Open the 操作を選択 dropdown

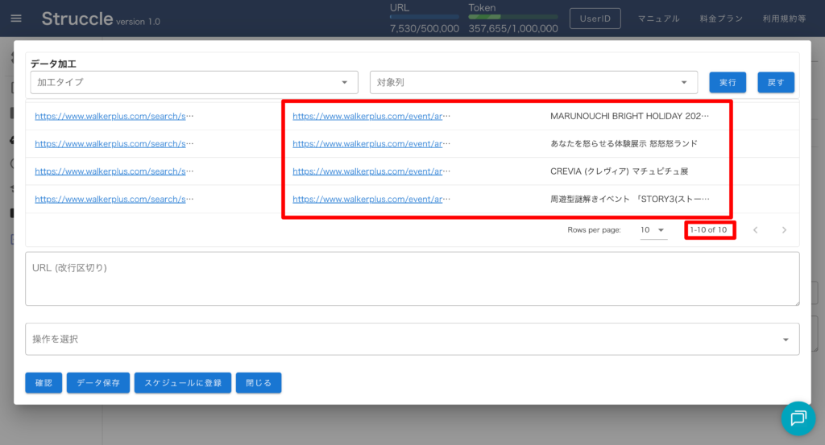(412, 339)
